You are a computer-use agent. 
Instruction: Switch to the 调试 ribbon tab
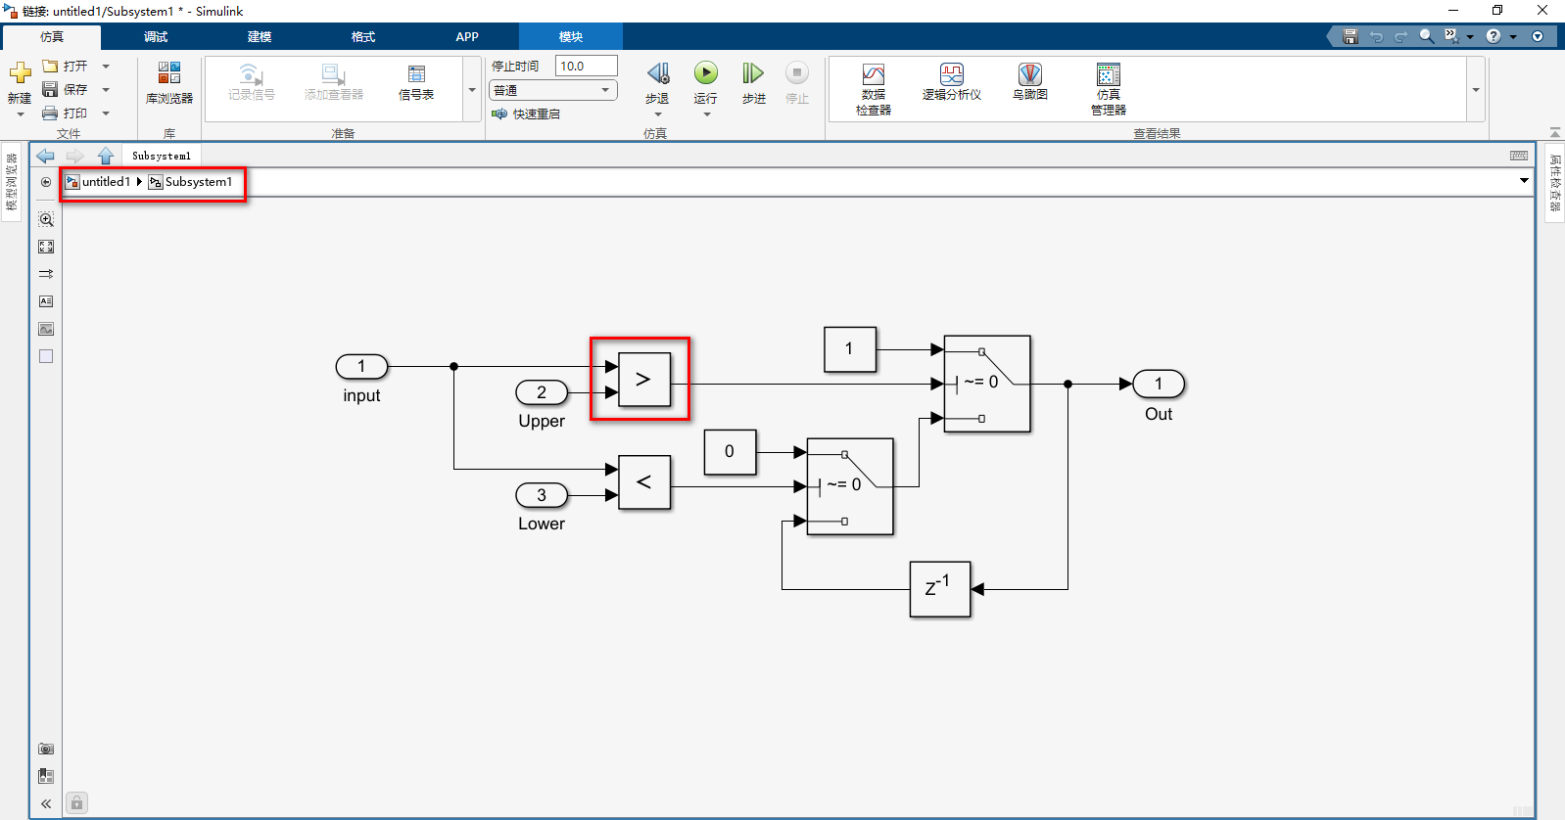(156, 37)
